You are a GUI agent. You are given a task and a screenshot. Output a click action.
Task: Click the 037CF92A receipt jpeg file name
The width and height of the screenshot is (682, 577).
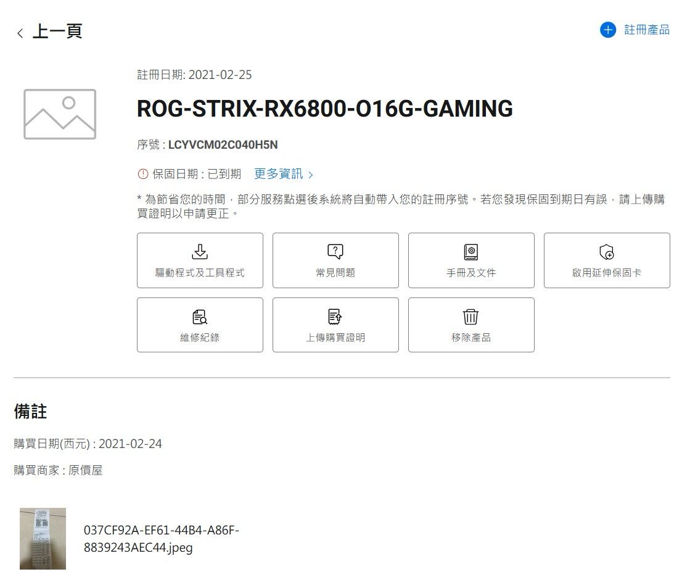click(161, 539)
